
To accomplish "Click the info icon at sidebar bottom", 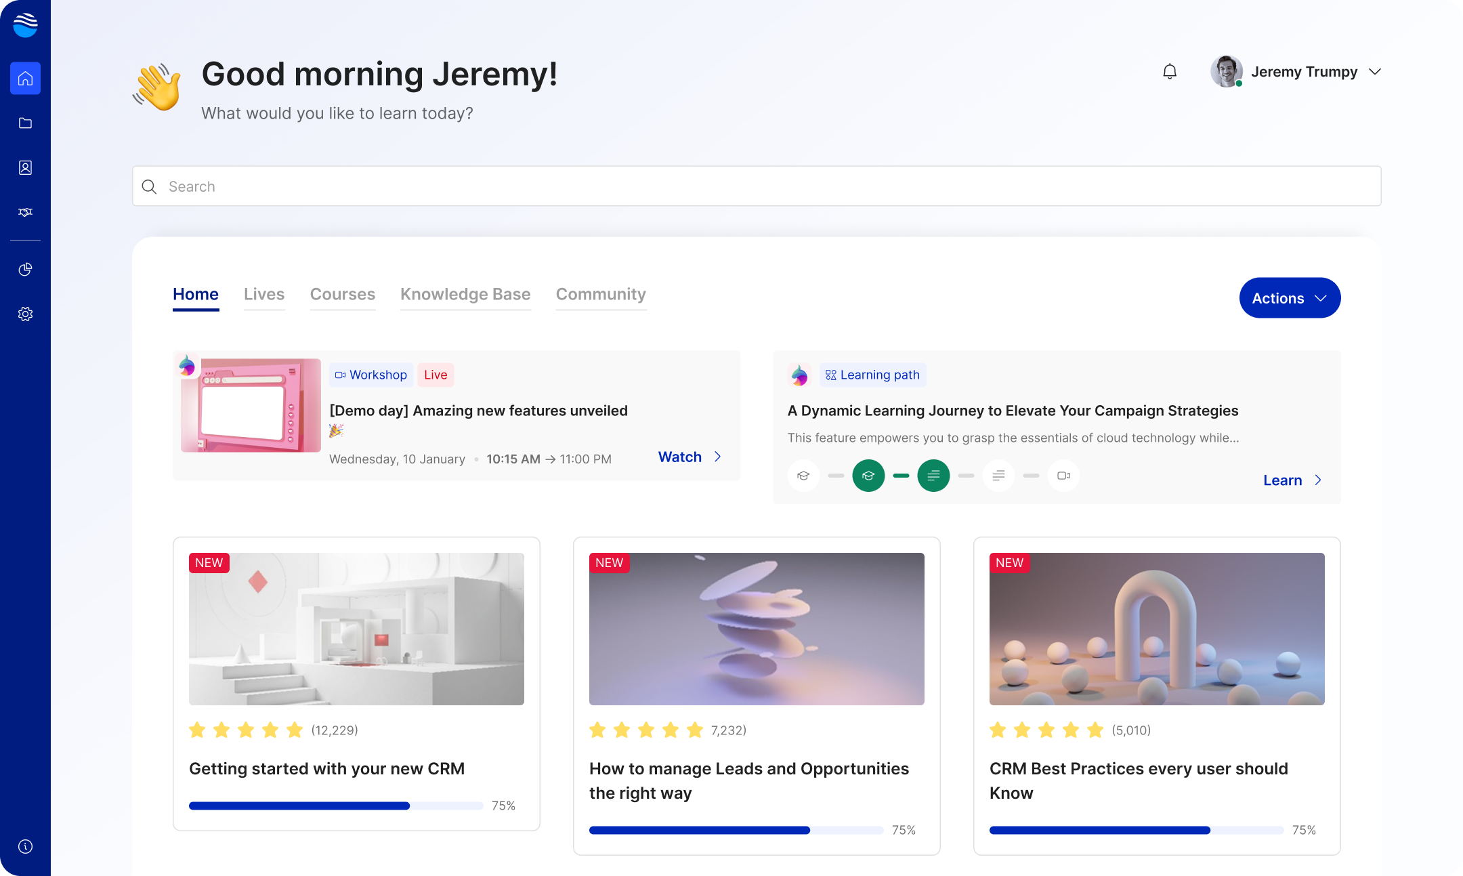I will (25, 847).
